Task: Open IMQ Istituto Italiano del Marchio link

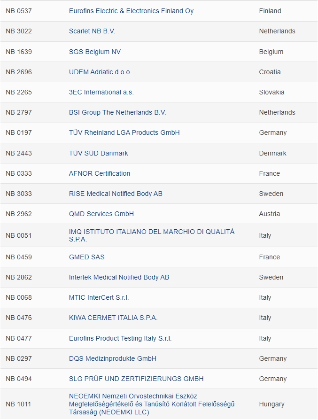Action: (152, 235)
